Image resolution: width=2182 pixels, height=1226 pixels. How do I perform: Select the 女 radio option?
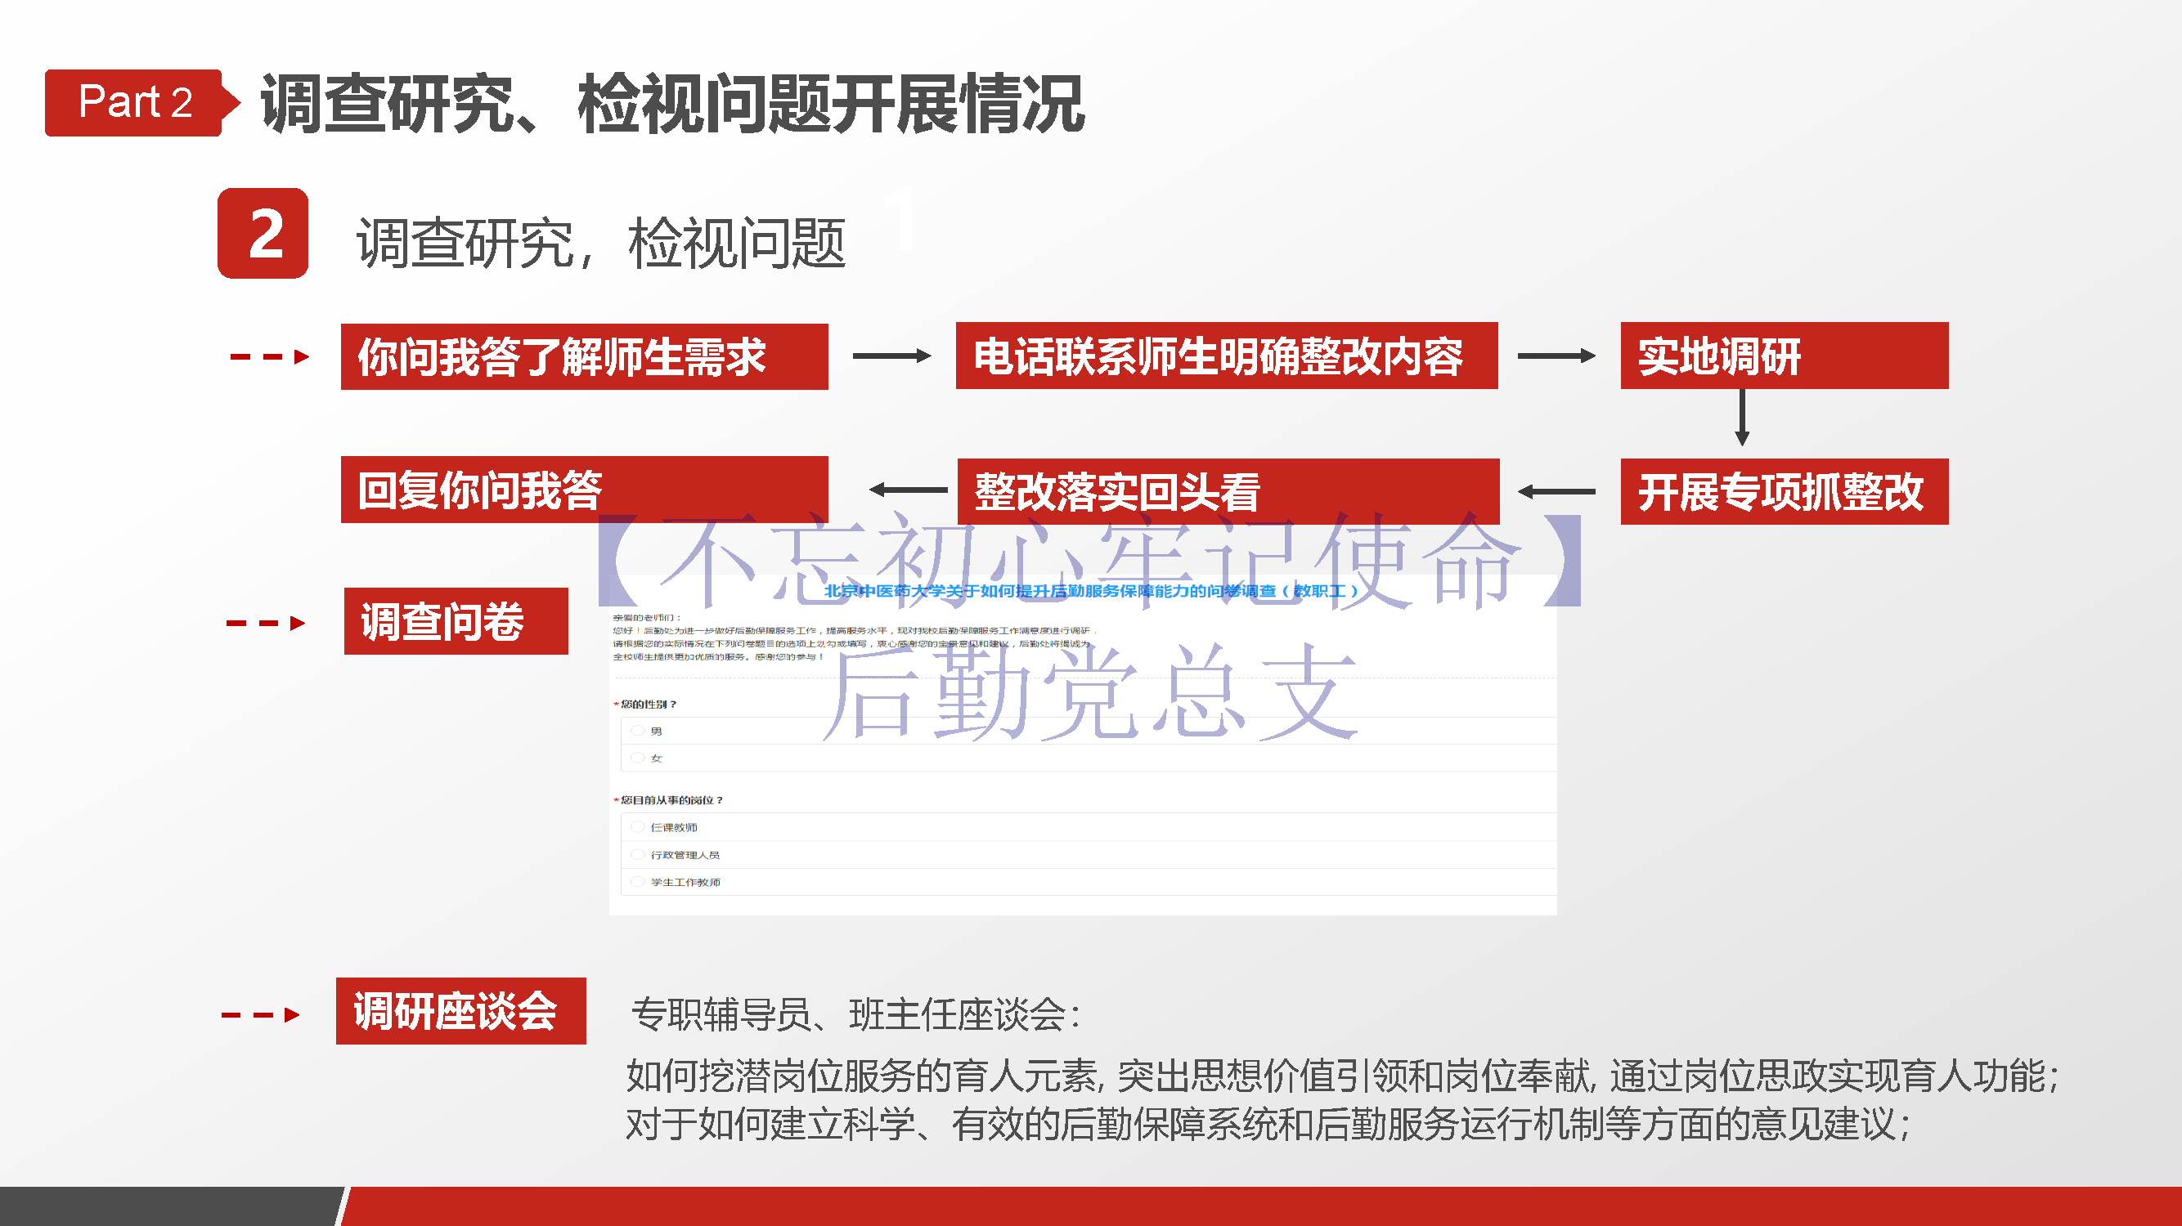(638, 758)
